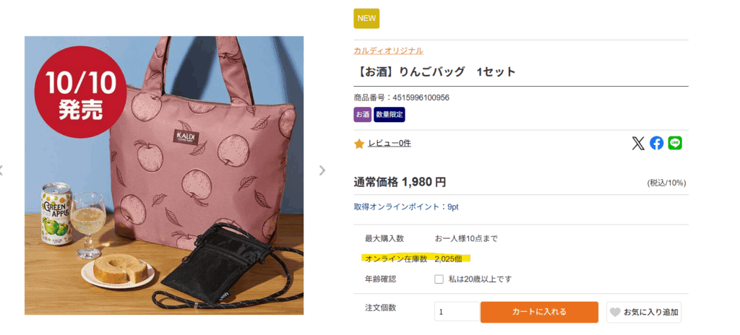Open the レビュー0件 reviews link
The width and height of the screenshot is (740, 335).
tap(390, 144)
